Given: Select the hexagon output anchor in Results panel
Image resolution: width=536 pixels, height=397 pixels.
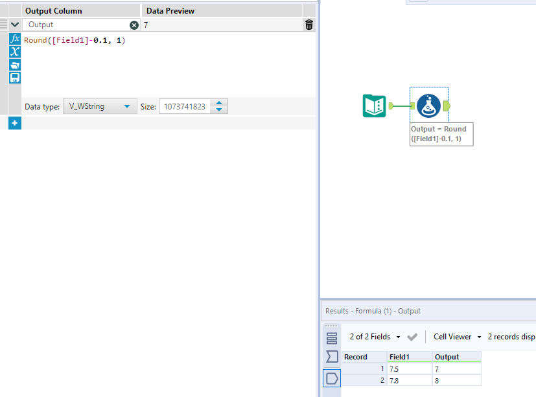Looking at the screenshot, I should pos(332,378).
